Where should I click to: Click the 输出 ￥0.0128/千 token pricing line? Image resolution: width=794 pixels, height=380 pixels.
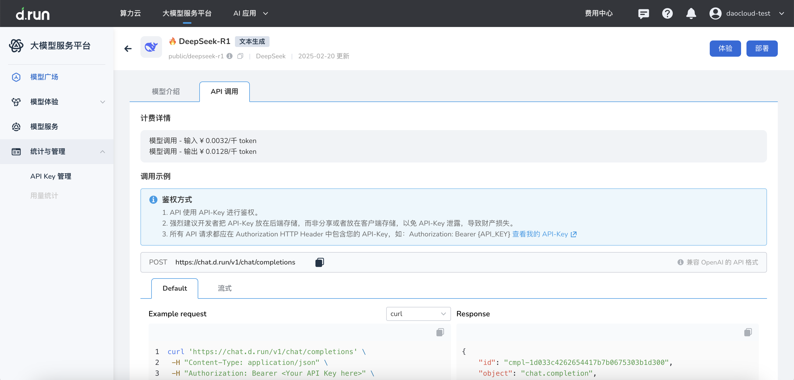(203, 151)
